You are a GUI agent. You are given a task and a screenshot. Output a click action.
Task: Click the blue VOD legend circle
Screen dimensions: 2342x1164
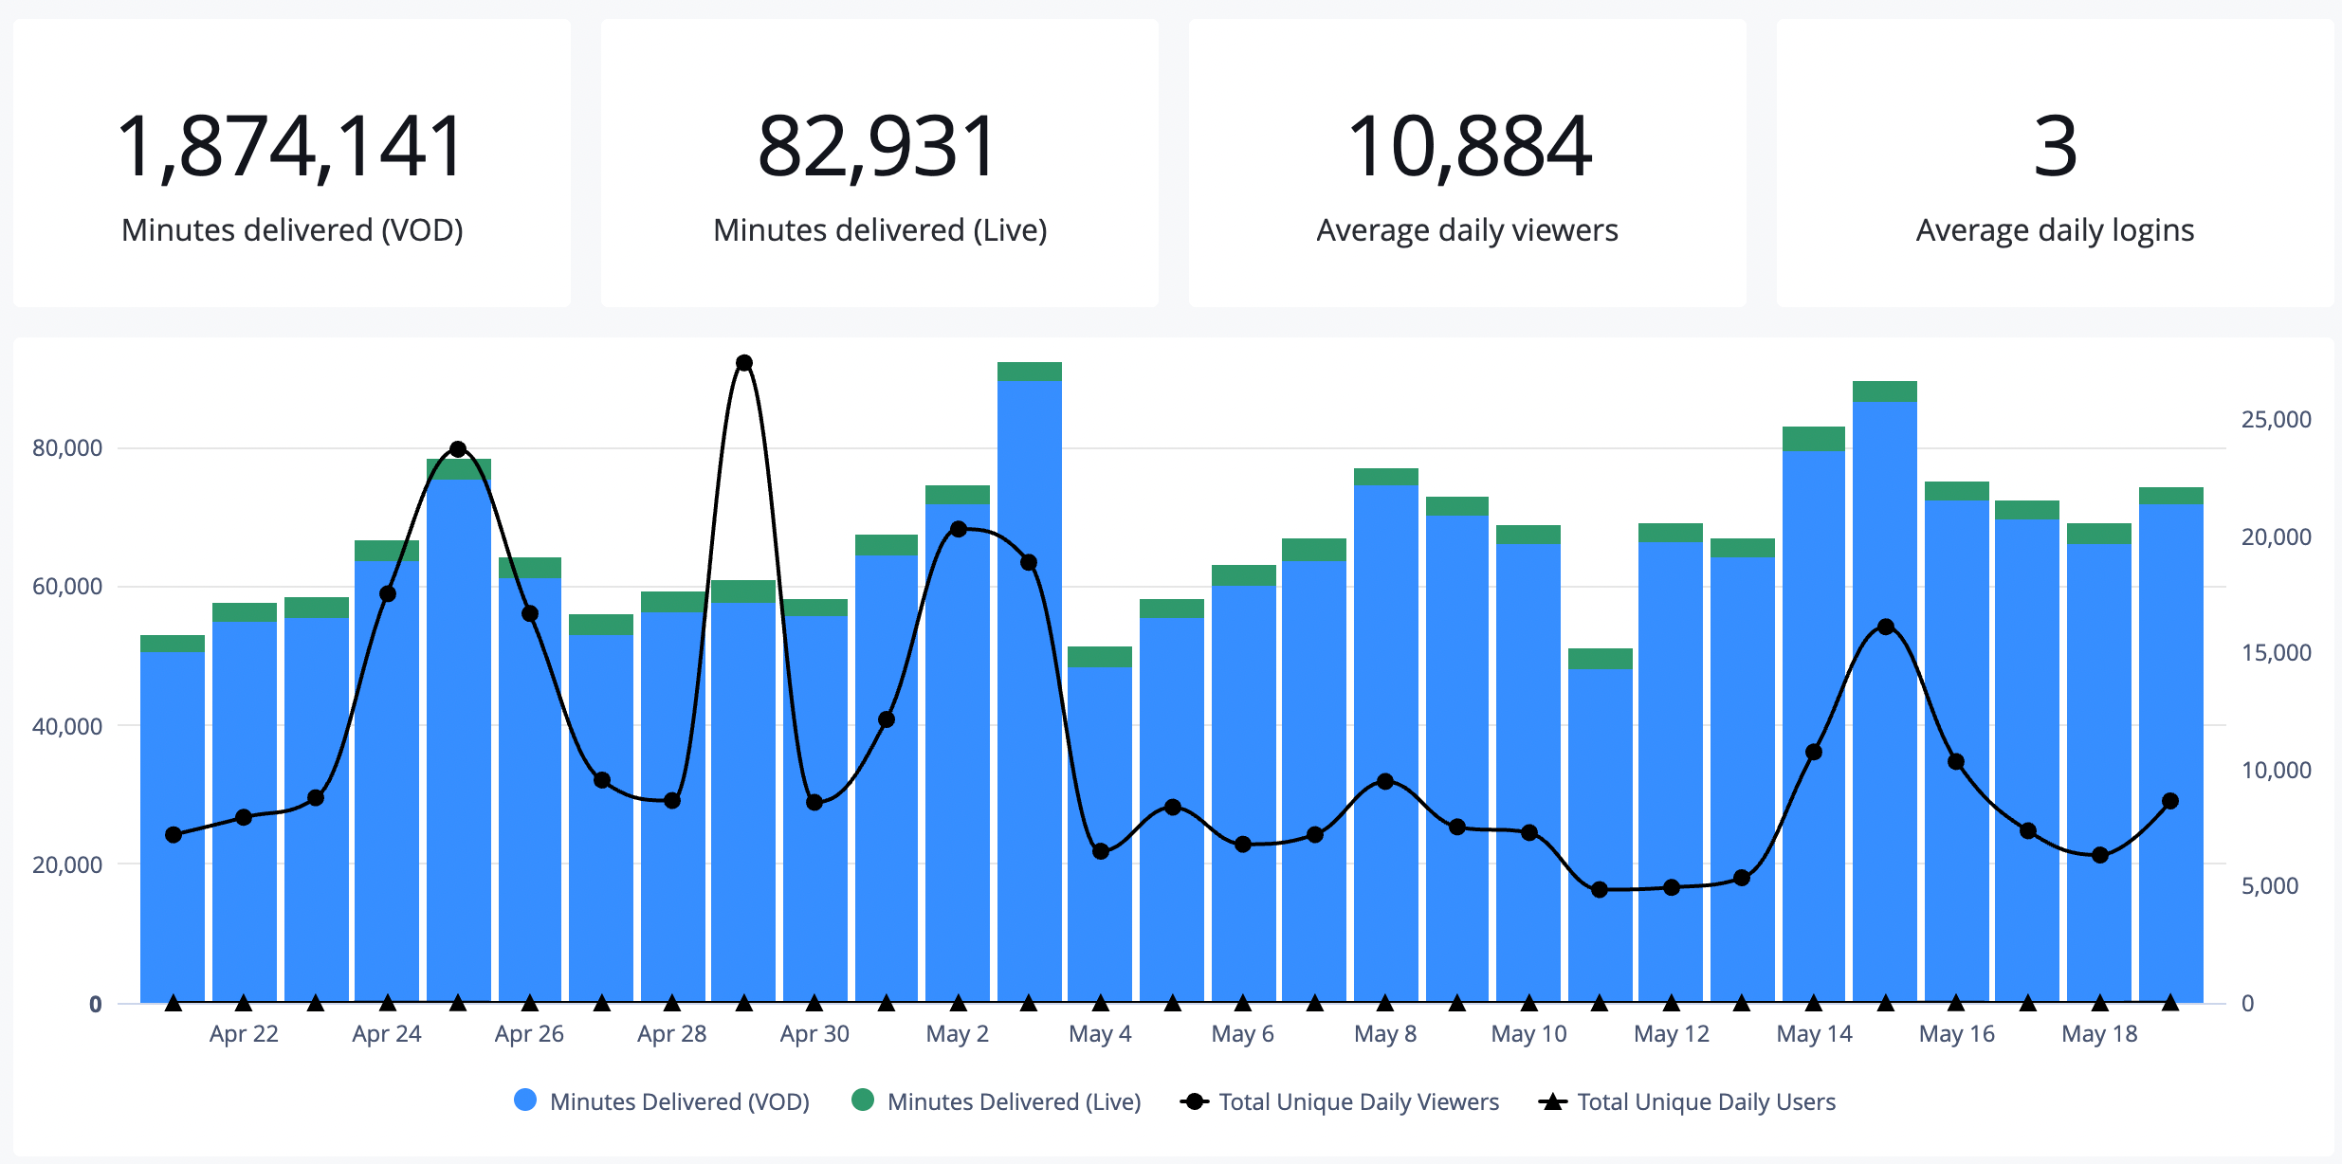[525, 1100]
